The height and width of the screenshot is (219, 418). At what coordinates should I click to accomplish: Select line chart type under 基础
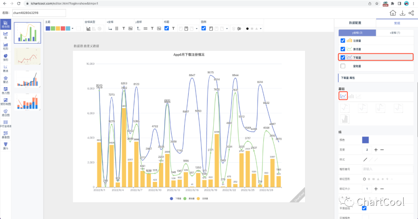[343, 96]
